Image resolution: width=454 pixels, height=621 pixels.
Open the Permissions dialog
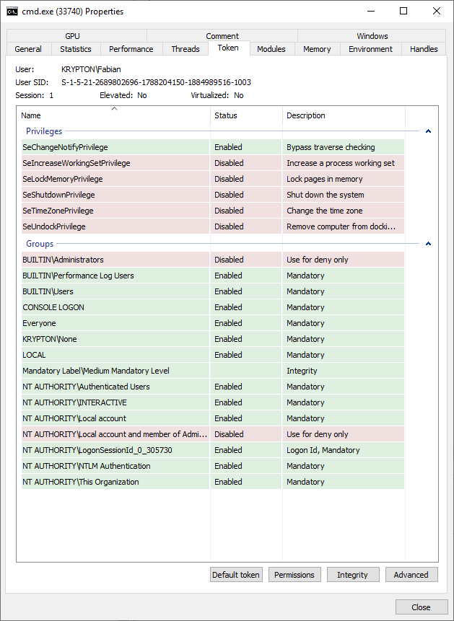294,575
